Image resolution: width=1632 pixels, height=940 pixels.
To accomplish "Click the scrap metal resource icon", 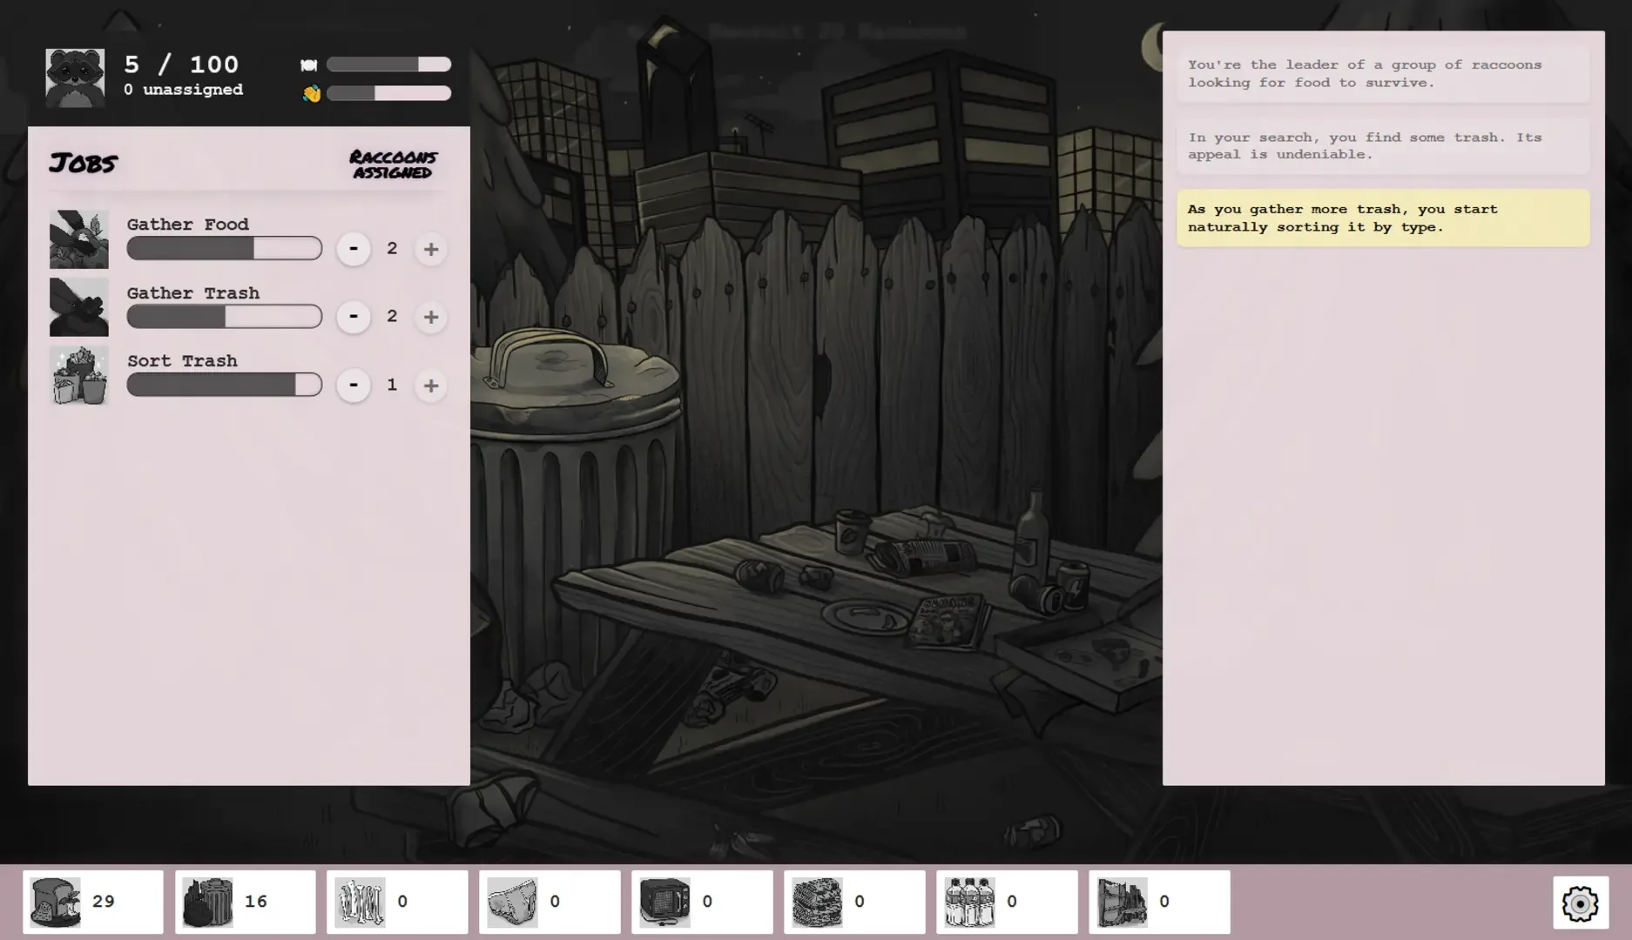I will pyautogui.click(x=1122, y=902).
